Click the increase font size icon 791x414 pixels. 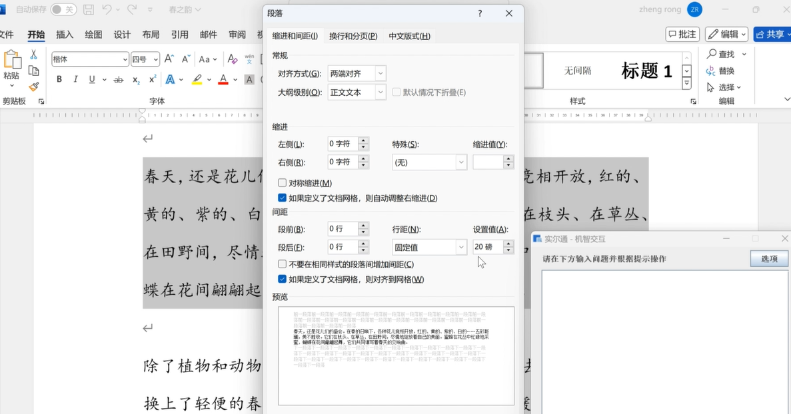coord(169,59)
